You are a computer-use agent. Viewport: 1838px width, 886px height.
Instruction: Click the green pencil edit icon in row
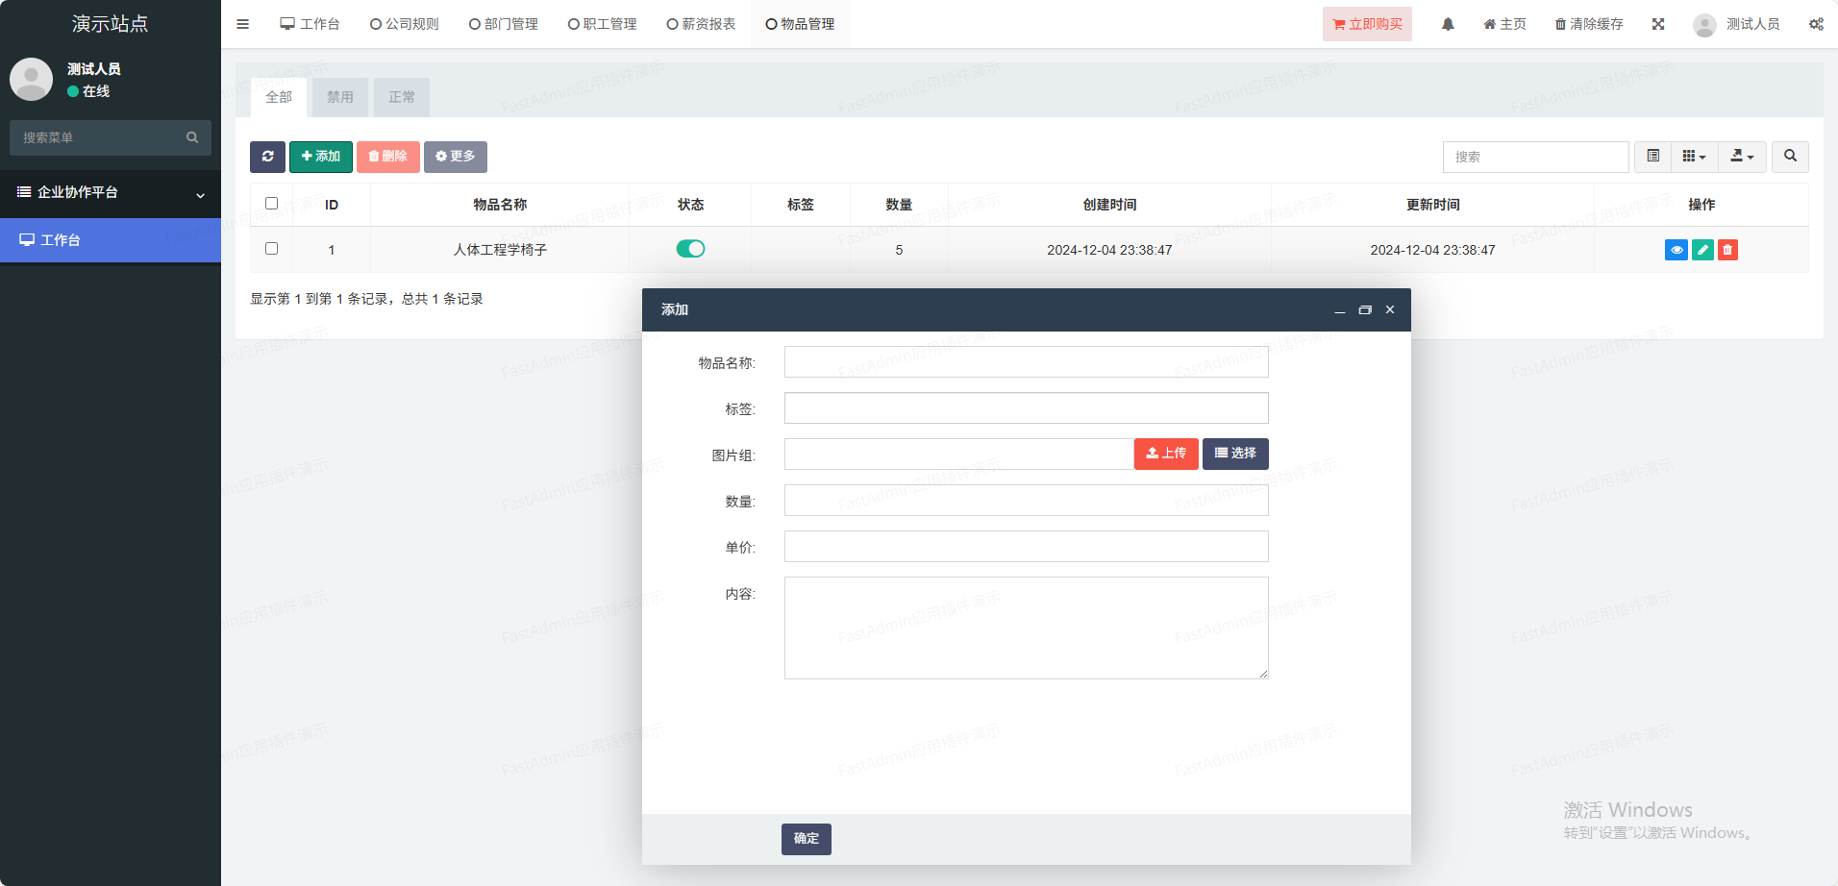[x=1702, y=250]
